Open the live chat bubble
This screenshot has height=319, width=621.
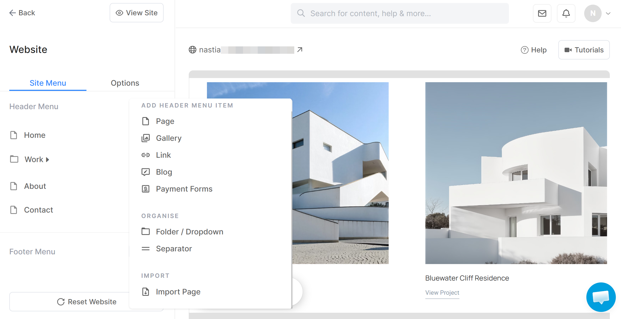(x=601, y=297)
